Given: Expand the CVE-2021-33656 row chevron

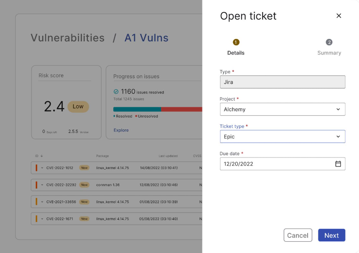Looking at the screenshot, I should (x=42, y=202).
